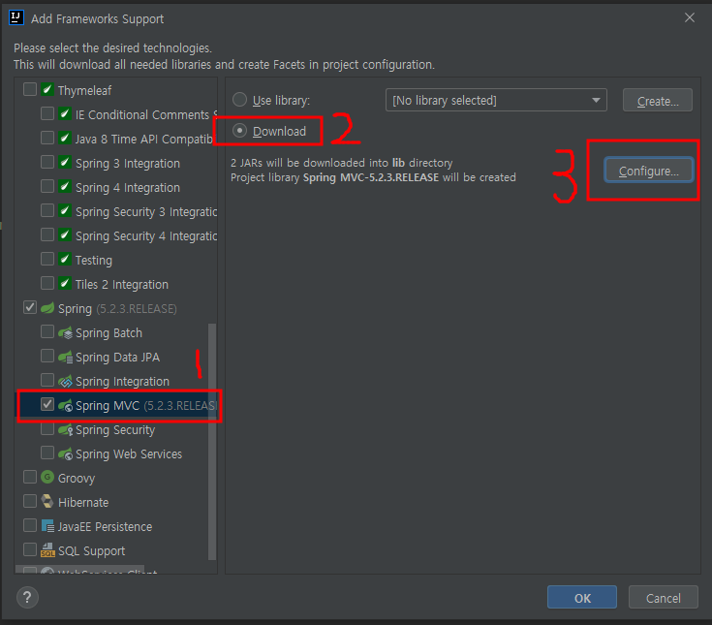Click the Spring 4 Integration green check icon
Viewport: 712px width, 625px height.
[65, 186]
